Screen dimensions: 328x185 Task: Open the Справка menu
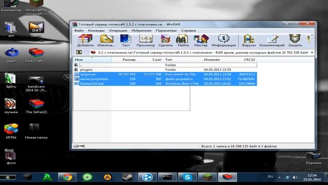[x=189, y=30]
